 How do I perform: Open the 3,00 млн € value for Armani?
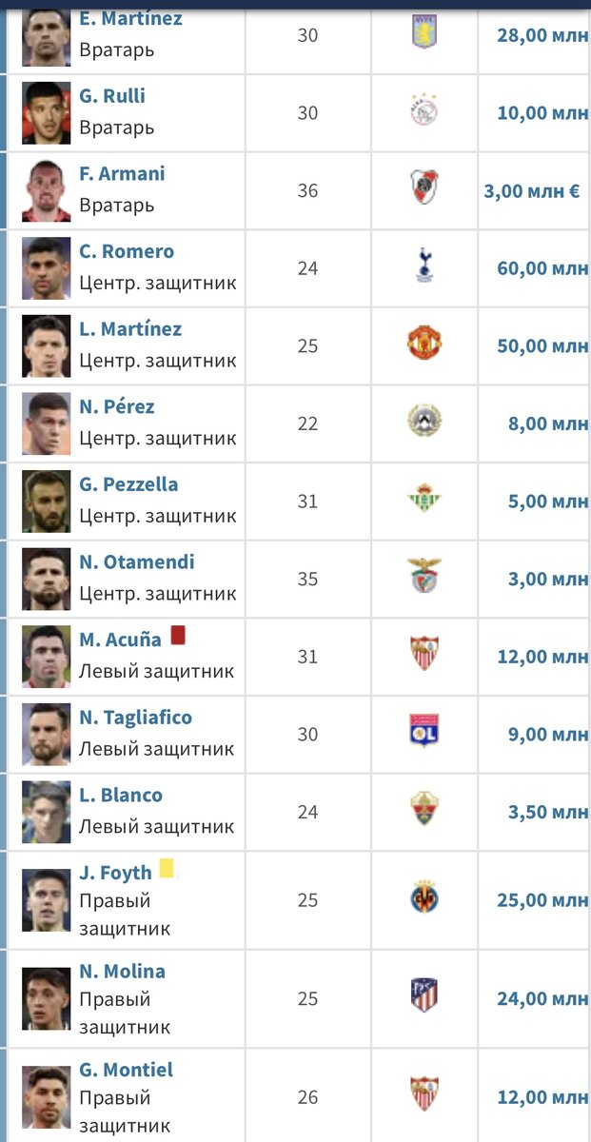coord(531,190)
